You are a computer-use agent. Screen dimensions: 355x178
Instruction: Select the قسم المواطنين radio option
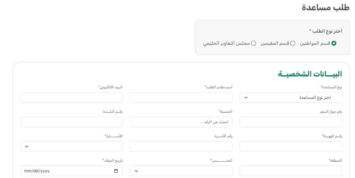click(x=334, y=43)
